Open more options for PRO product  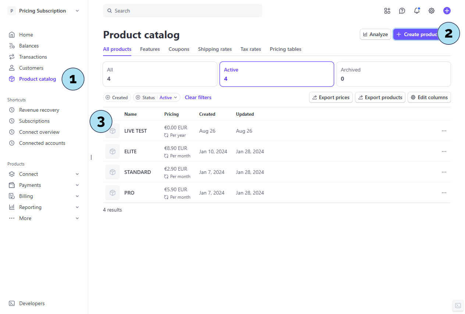click(444, 193)
